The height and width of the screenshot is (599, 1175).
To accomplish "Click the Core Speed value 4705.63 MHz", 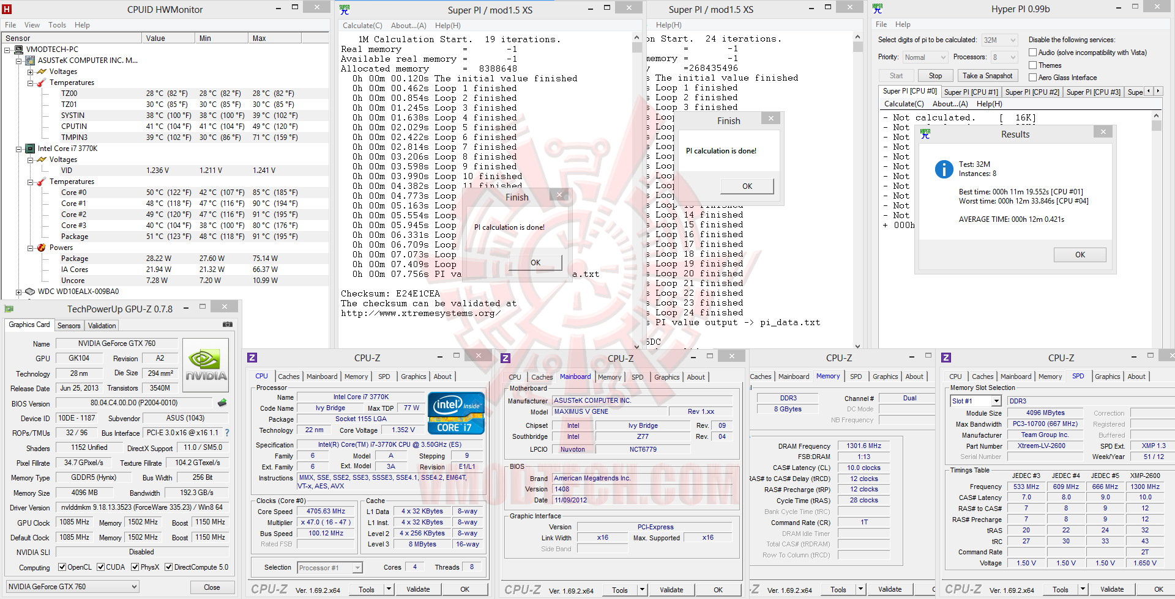I will point(326,512).
